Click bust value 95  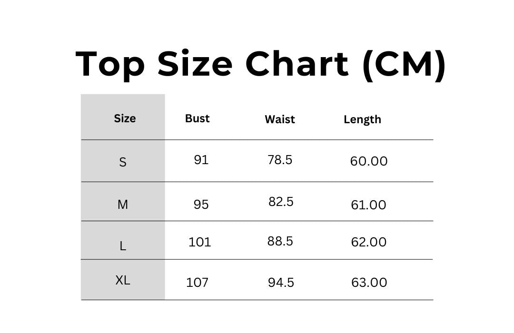[x=201, y=205]
